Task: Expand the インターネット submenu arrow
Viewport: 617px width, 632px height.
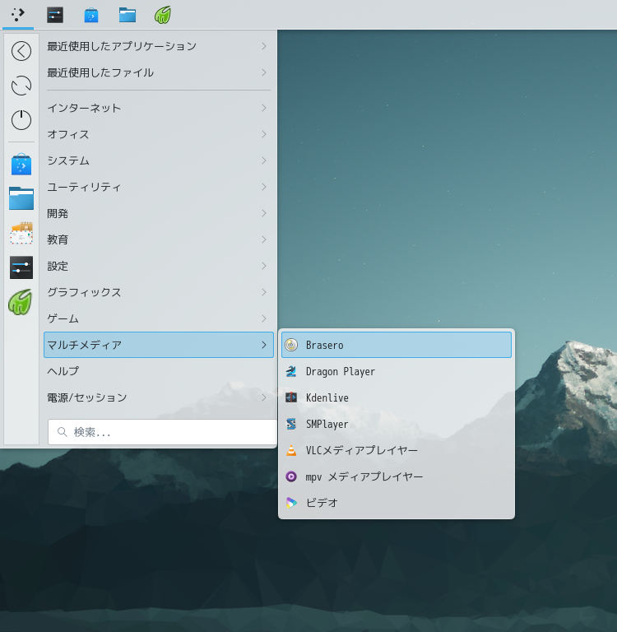Action: pyautogui.click(x=264, y=108)
